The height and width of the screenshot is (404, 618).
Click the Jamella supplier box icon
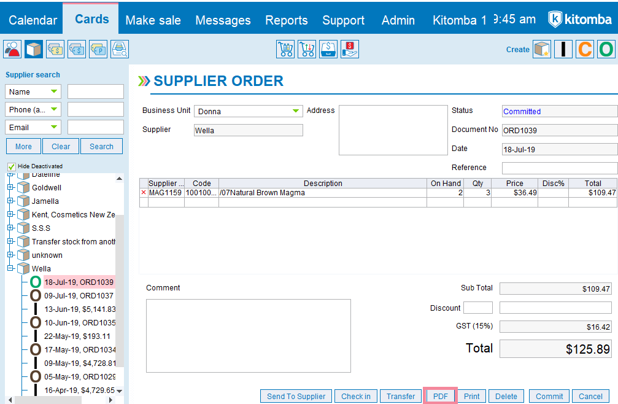pos(24,201)
